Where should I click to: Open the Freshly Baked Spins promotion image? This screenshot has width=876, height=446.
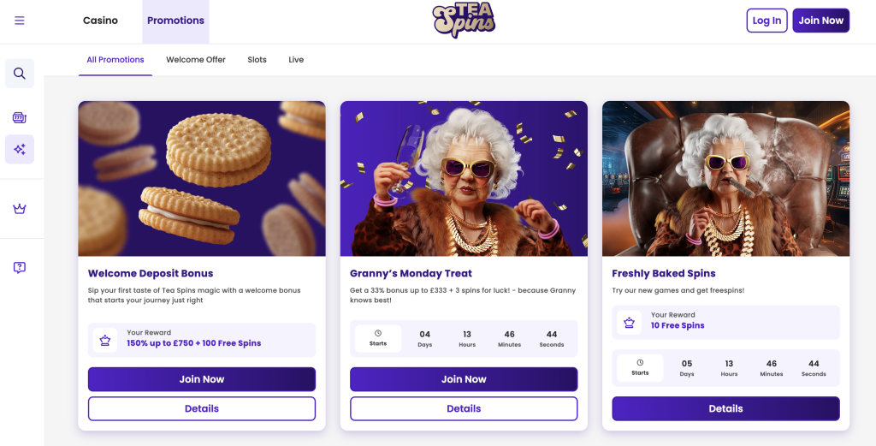[725, 179]
